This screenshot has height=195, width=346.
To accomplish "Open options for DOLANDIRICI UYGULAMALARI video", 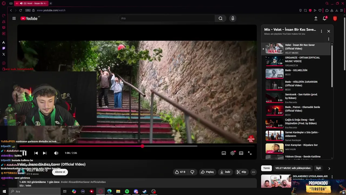I will point(332,177).
